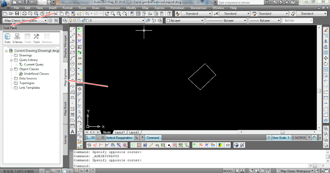Select the Line tool in Draw toolbar
330x173 pixels.
(x=73, y=30)
